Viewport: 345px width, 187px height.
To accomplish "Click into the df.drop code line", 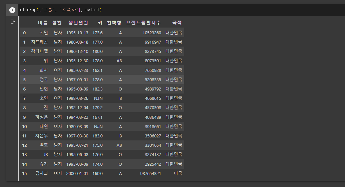I will click(x=61, y=10).
